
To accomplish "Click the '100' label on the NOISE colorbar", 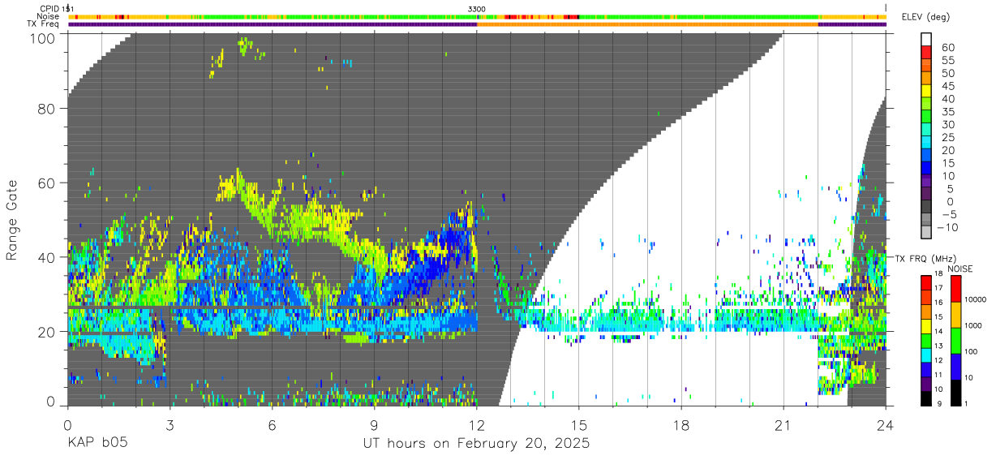I will point(972,352).
